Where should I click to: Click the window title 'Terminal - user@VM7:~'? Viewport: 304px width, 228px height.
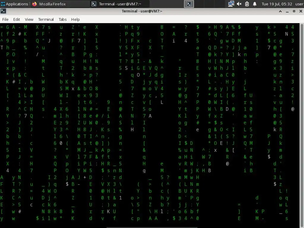142,11
